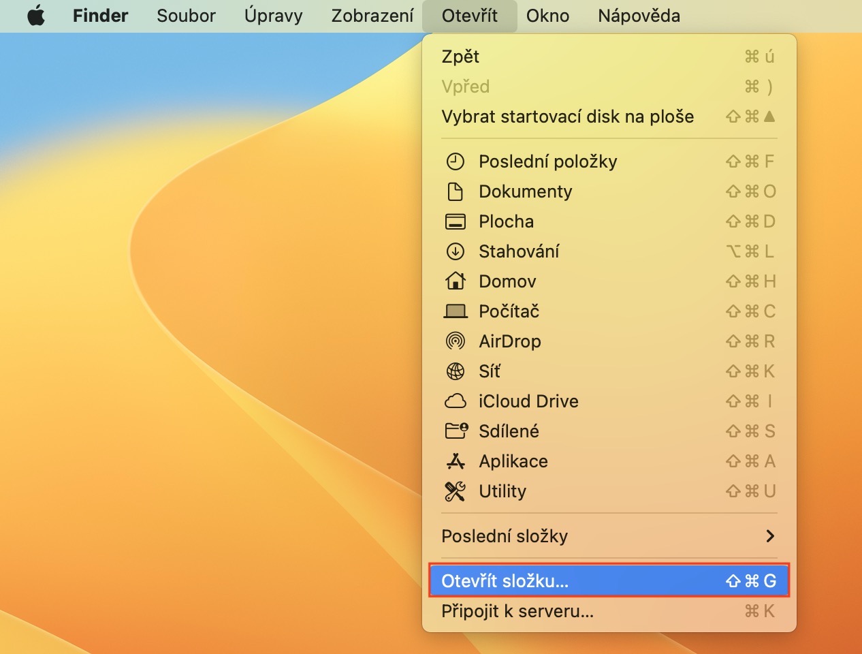Click the Aplikace app store icon
862x654 pixels.
pos(455,461)
